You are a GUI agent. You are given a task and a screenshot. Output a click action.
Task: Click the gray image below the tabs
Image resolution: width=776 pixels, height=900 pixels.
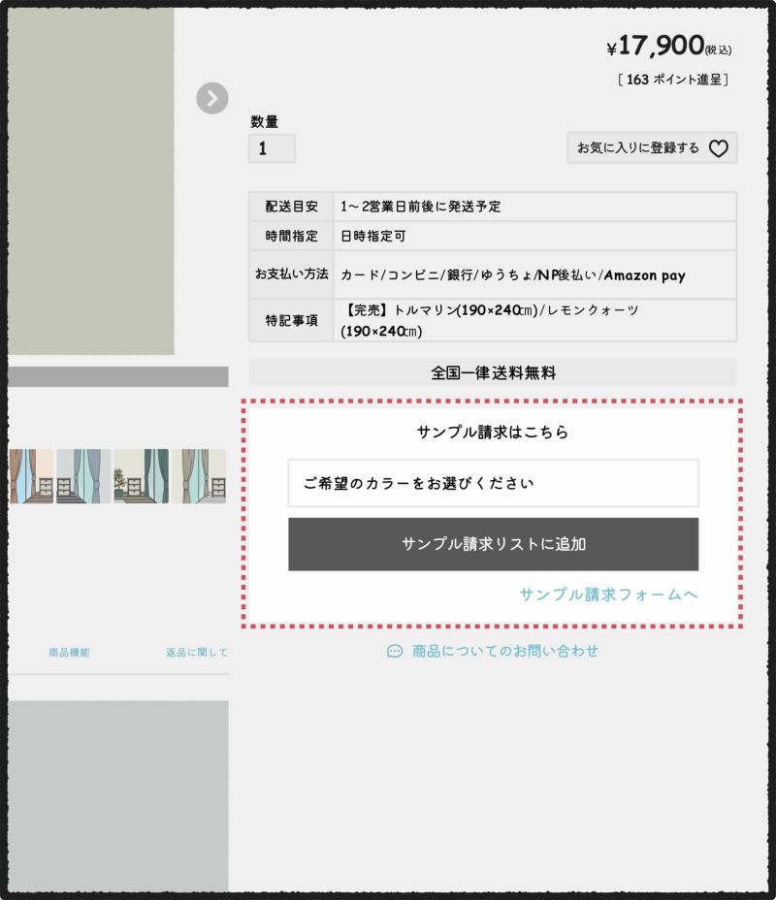pos(118,795)
